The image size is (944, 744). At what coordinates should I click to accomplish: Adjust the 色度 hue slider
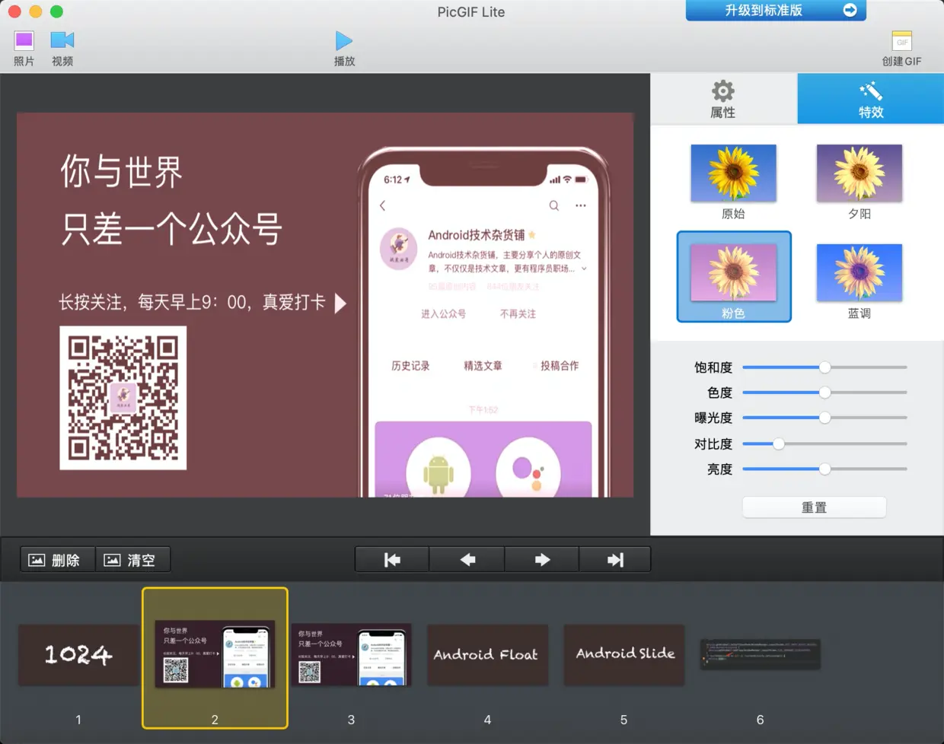[824, 393]
